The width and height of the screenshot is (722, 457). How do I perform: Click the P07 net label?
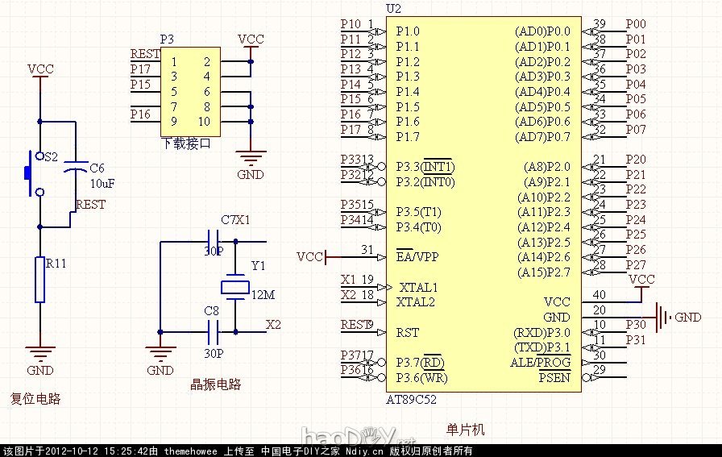tap(636, 130)
